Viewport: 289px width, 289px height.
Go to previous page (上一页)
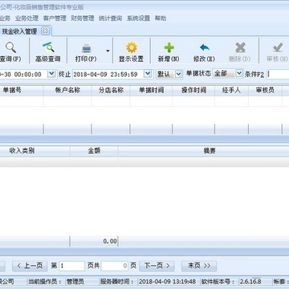coord(30,266)
